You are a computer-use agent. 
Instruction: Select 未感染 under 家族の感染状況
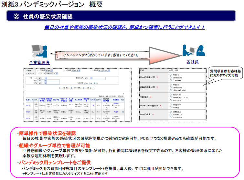(171, 85)
